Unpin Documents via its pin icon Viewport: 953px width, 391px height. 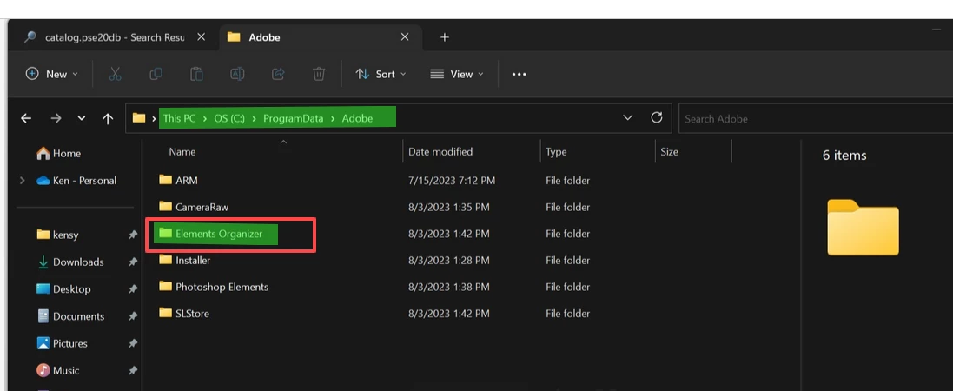(x=133, y=316)
